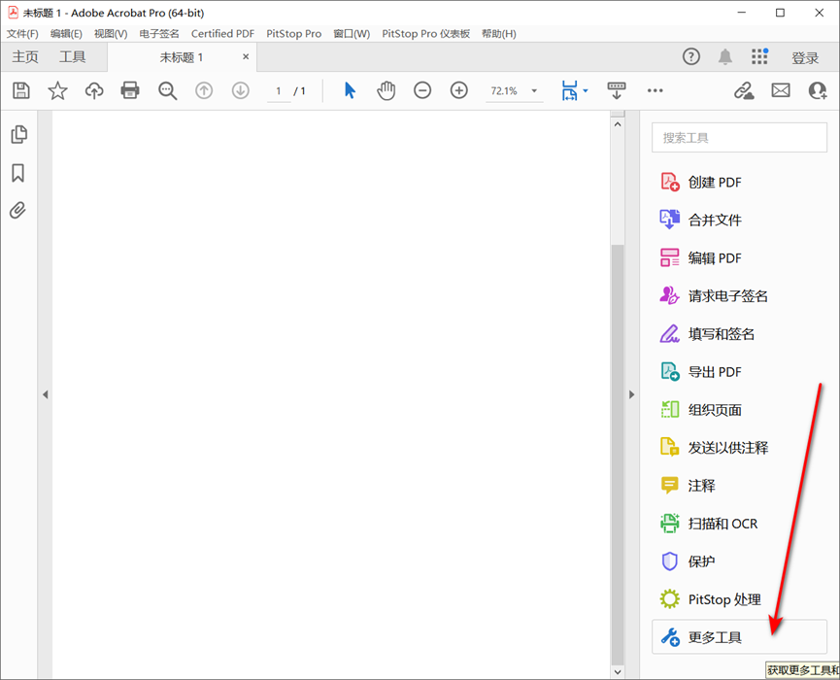Click the fit-to-width page icon
This screenshot has height=680, width=840.
pyautogui.click(x=569, y=90)
